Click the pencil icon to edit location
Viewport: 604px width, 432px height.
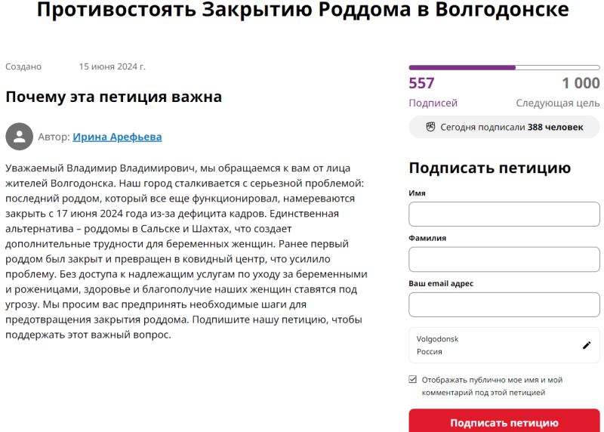(587, 345)
